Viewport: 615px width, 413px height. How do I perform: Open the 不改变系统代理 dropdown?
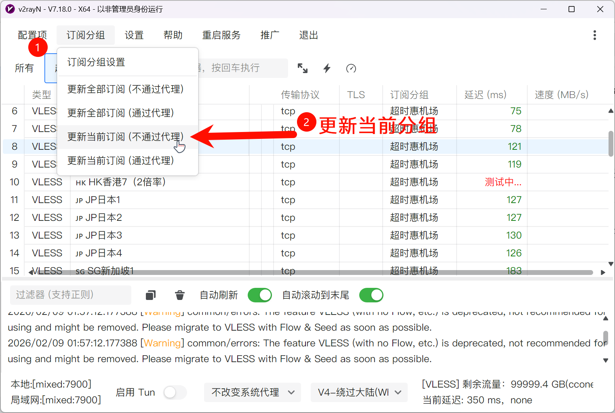coord(253,392)
